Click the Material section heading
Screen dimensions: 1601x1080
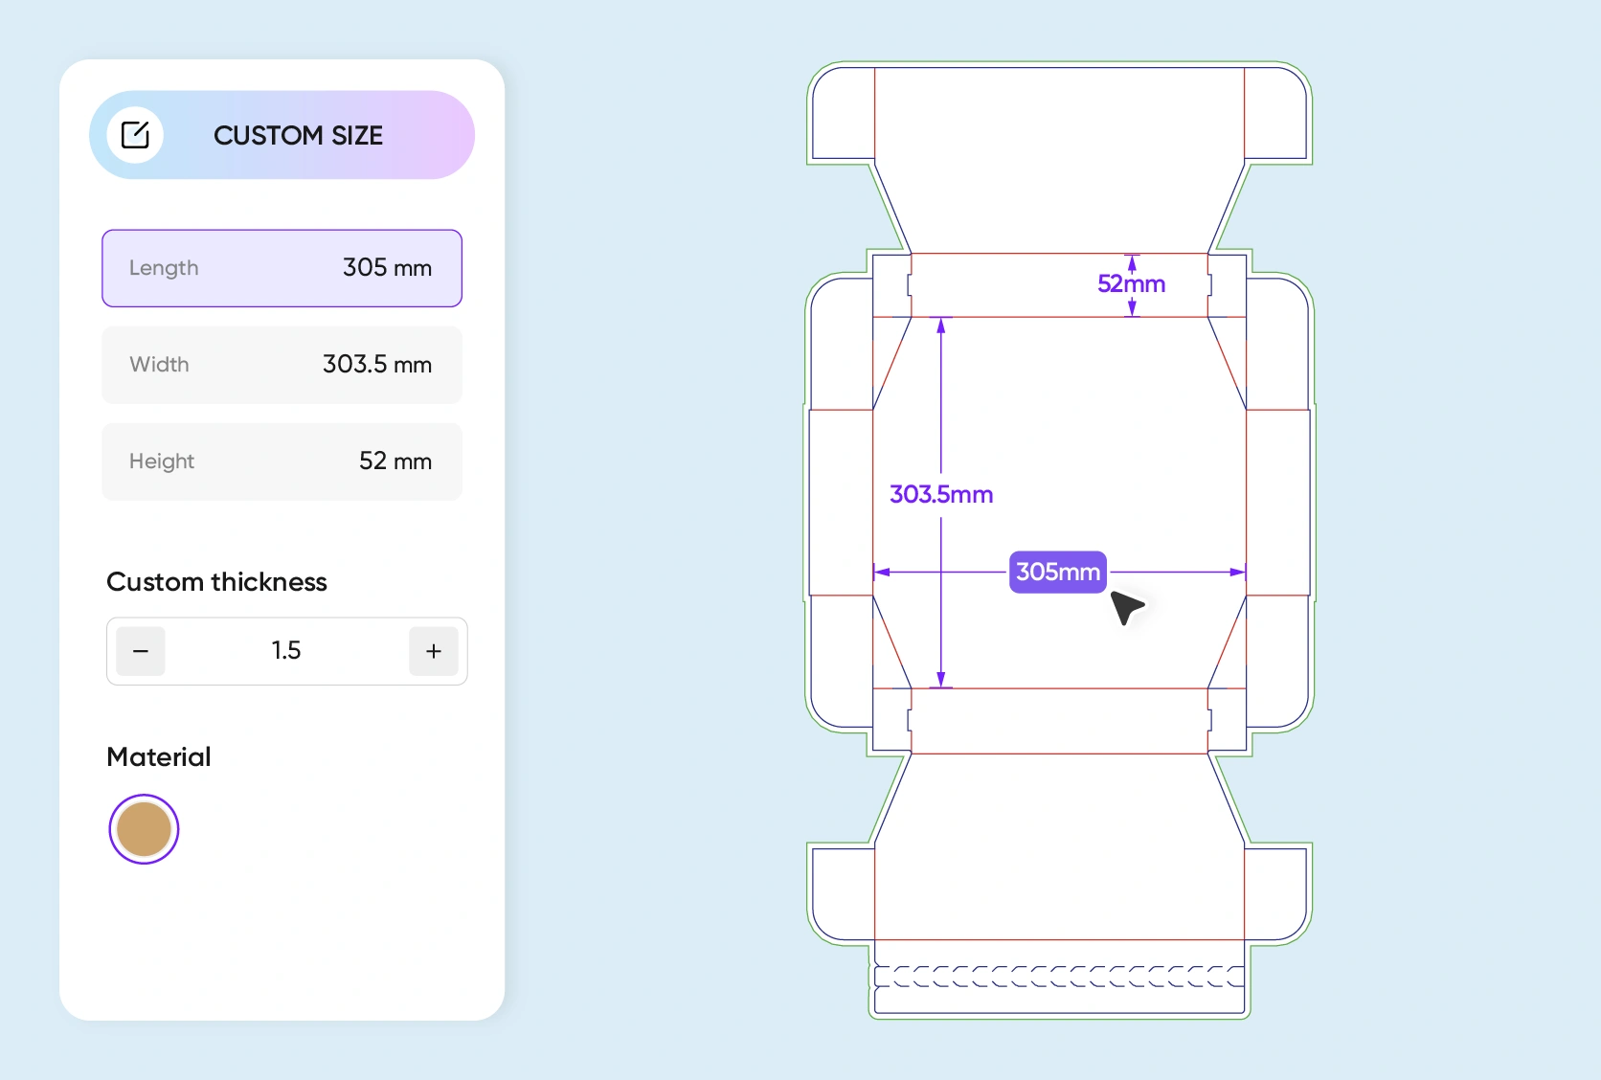158,756
